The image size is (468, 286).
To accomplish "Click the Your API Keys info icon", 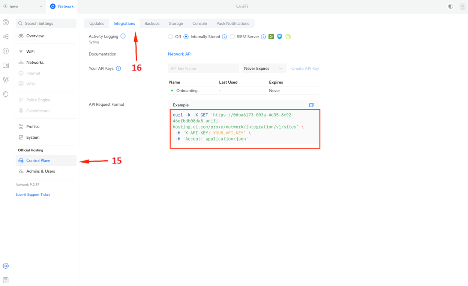I will [118, 69].
